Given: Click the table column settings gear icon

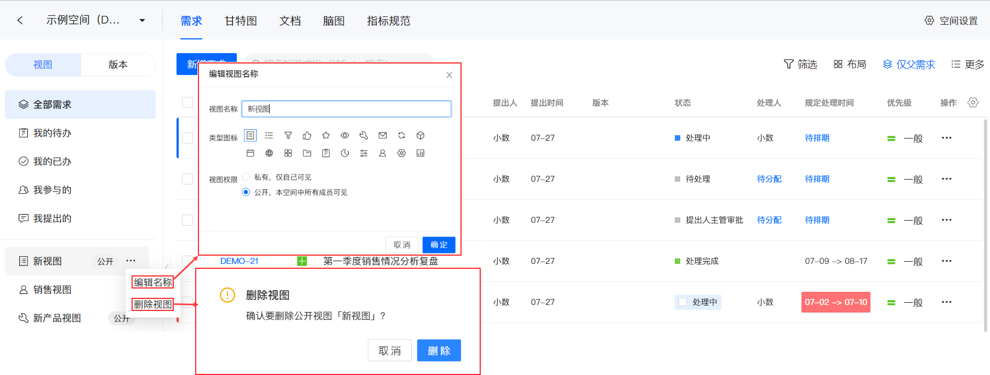Looking at the screenshot, I should (973, 102).
